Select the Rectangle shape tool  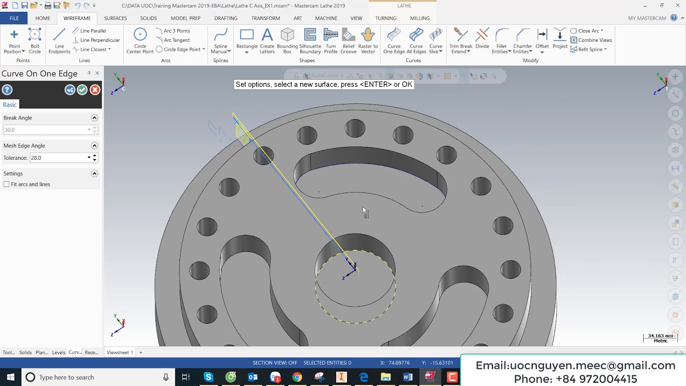pos(247,41)
